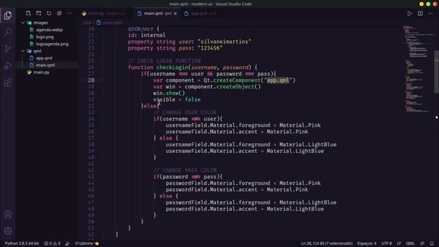
Task: Click errors and warnings count in status bar
Action: (52, 244)
